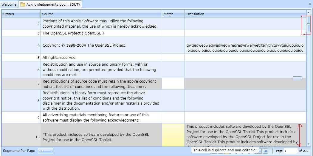Switch to the Welcome tab
Screen dimensions: 313x156
pos(9,4)
